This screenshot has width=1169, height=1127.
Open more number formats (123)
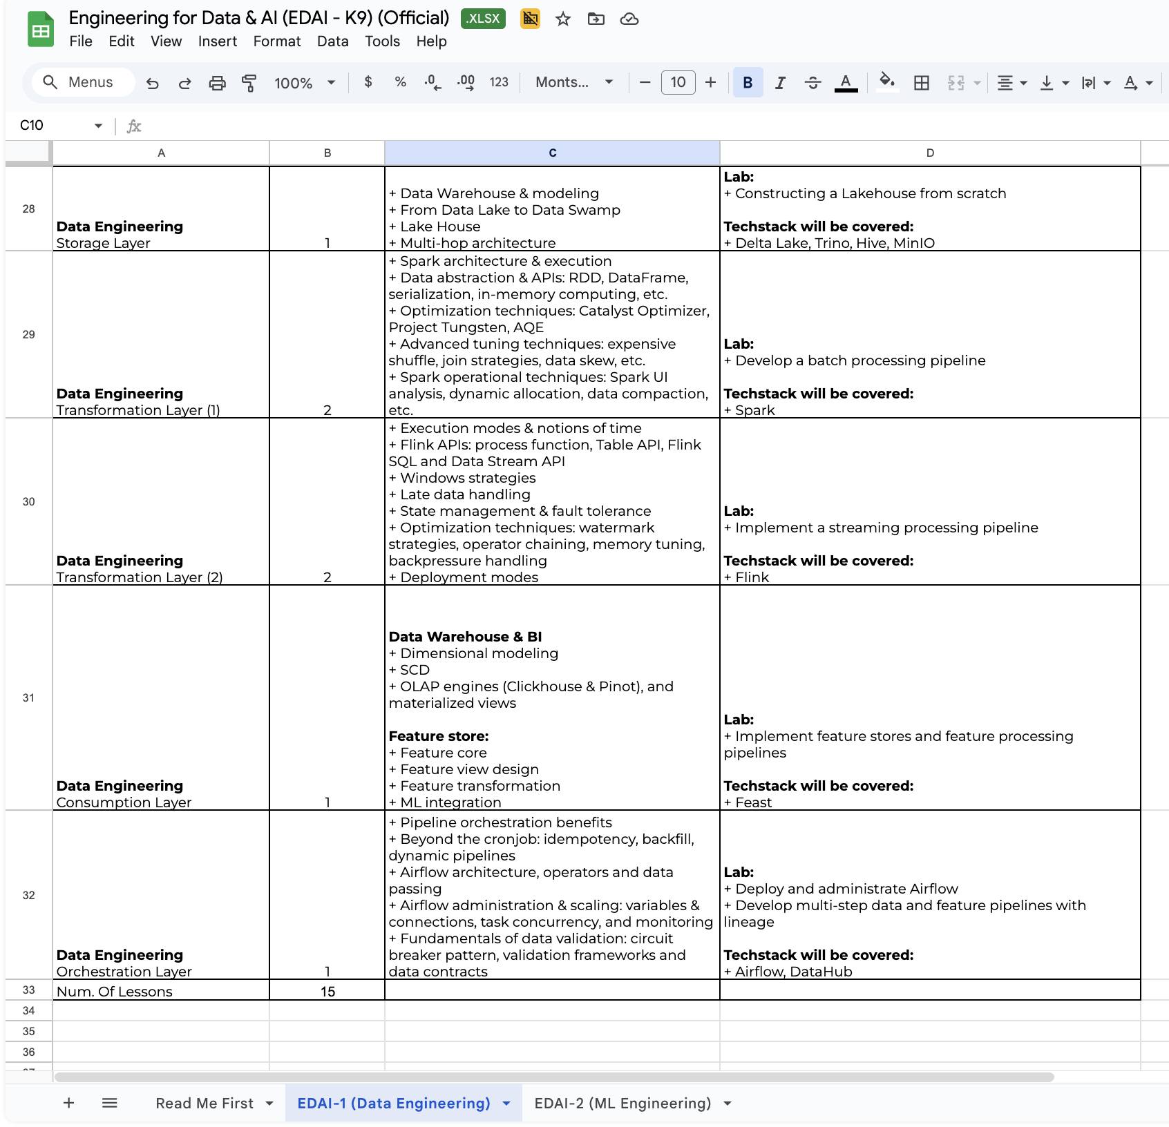pyautogui.click(x=499, y=82)
